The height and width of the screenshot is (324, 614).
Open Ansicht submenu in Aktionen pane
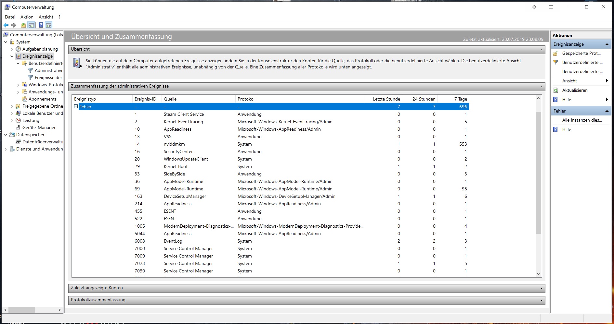[x=581, y=81]
